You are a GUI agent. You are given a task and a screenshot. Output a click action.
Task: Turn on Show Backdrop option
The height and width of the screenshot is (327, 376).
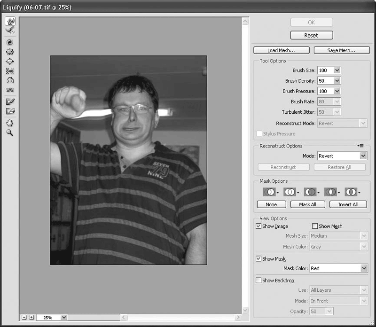tap(258, 280)
